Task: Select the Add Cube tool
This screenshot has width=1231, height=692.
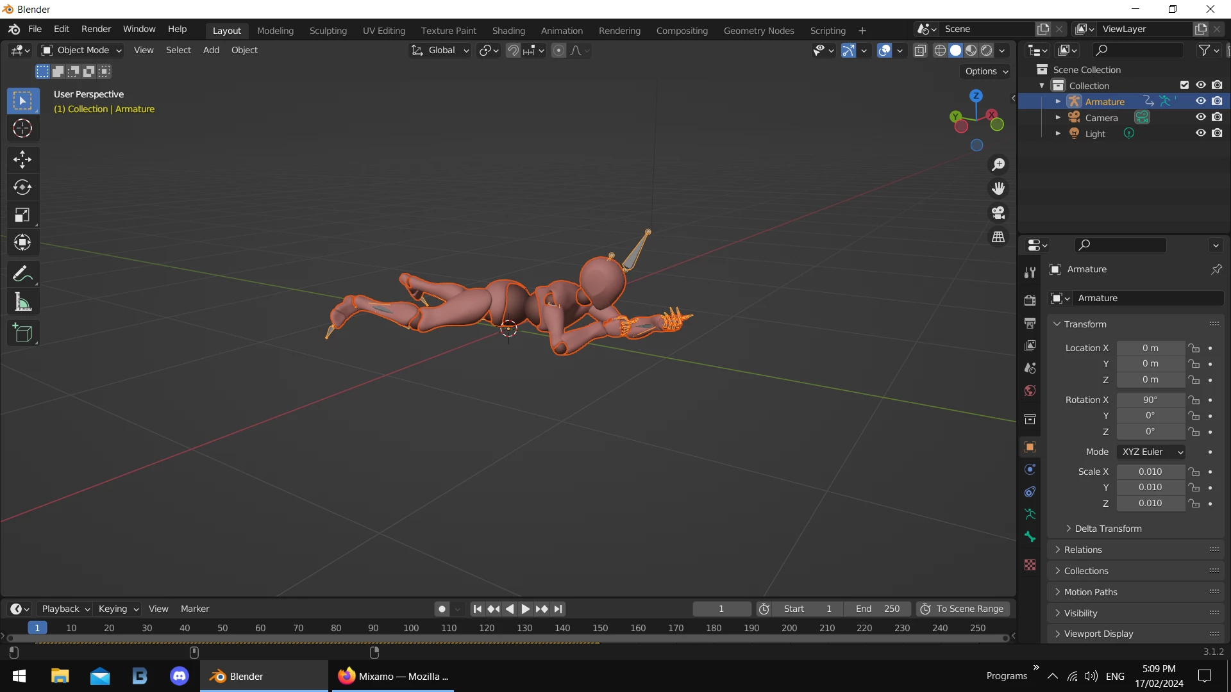Action: click(x=22, y=333)
